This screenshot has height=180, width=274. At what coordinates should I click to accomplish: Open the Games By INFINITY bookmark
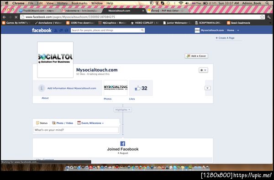16,23
